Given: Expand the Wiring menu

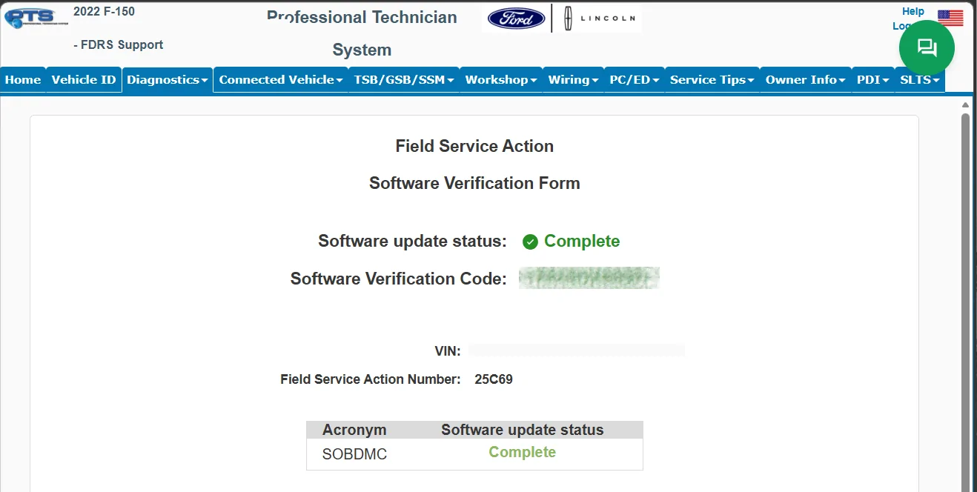Looking at the screenshot, I should click(573, 79).
